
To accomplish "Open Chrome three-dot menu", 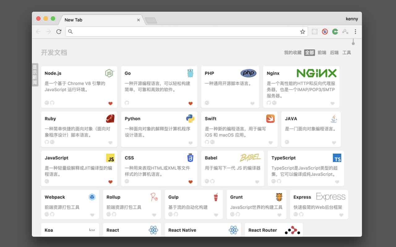I will pyautogui.click(x=355, y=31).
